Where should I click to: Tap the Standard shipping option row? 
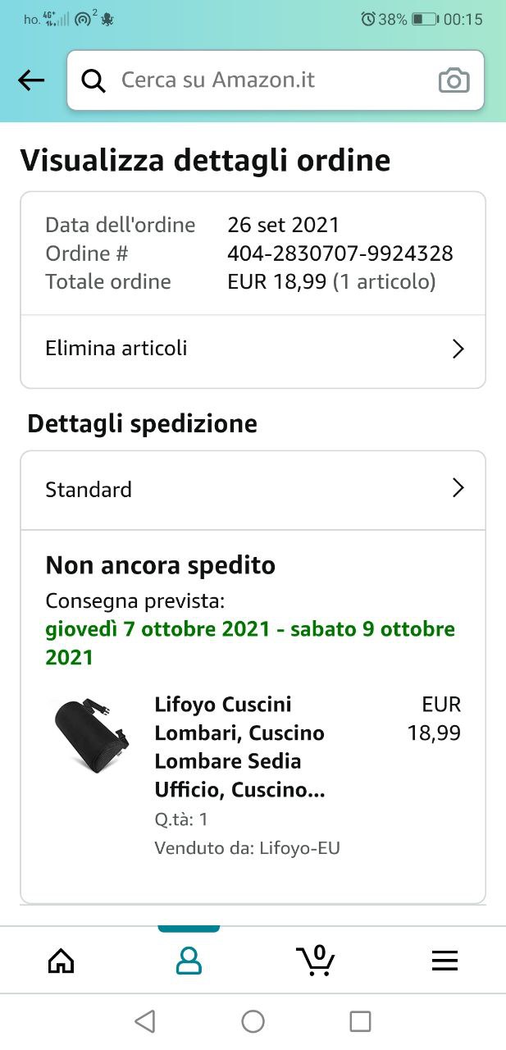point(246,490)
